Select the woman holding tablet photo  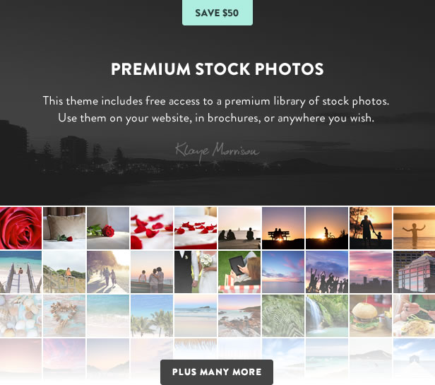pyautogui.click(x=239, y=272)
